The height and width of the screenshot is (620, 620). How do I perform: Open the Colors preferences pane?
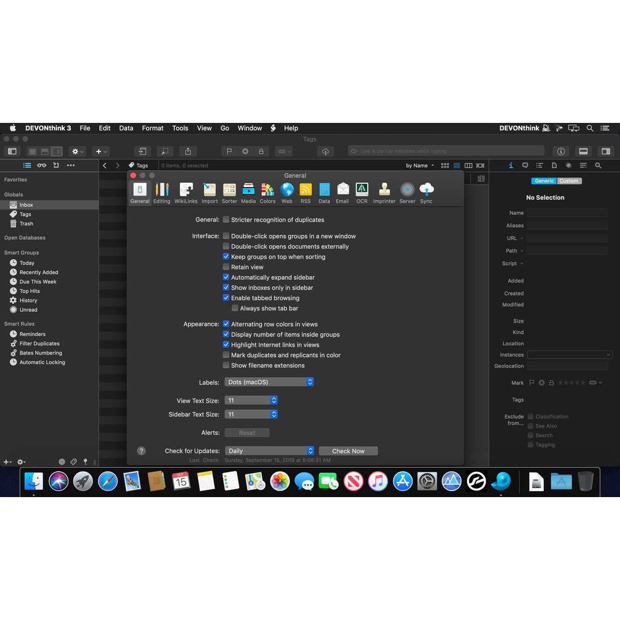point(268,193)
